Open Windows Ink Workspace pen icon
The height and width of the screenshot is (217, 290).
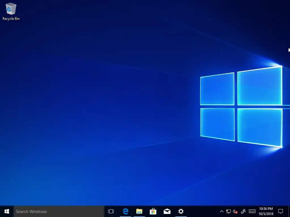(243, 211)
